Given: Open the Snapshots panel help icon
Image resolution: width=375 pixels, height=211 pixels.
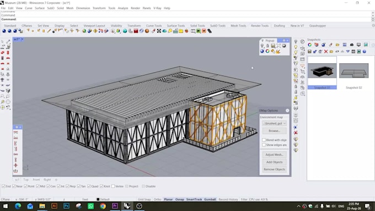Looking at the screenshot, I should pyautogui.click(x=364, y=51).
